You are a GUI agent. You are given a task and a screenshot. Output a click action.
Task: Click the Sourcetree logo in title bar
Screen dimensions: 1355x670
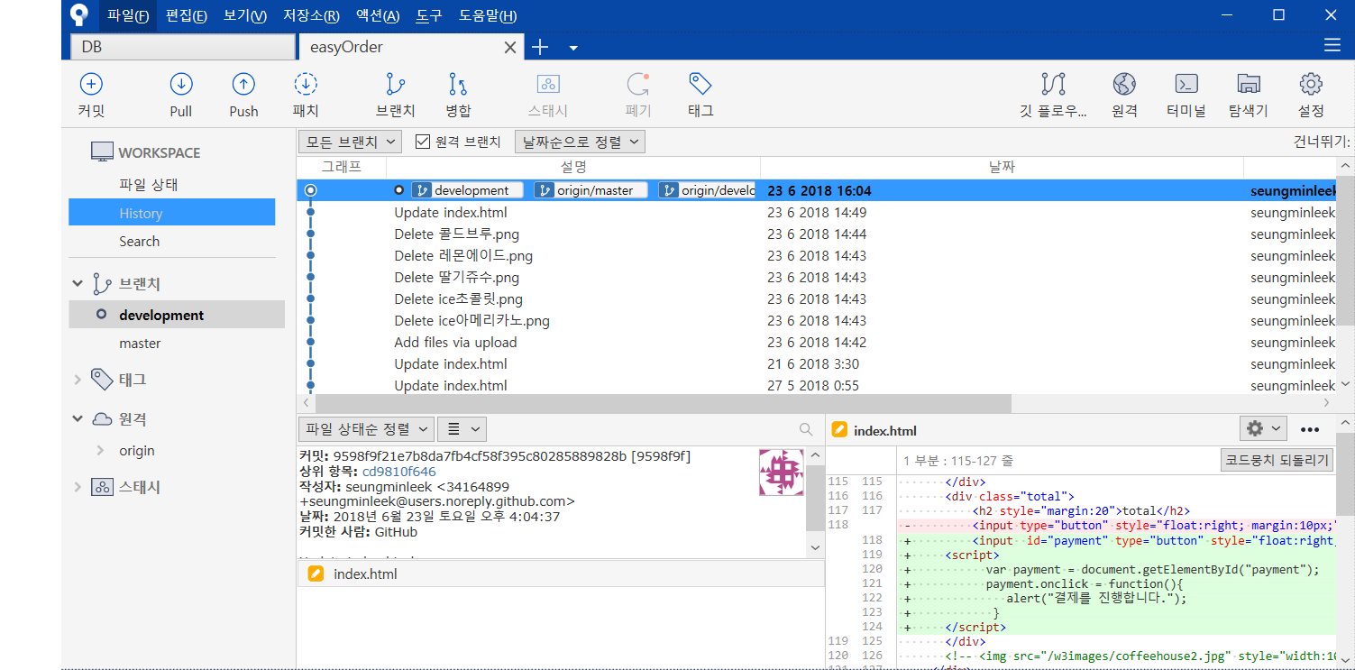(x=79, y=14)
